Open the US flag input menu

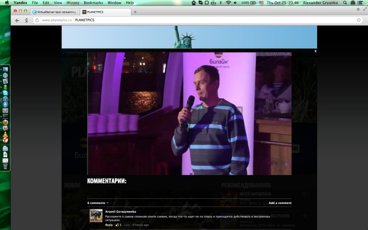pyautogui.click(x=261, y=2)
